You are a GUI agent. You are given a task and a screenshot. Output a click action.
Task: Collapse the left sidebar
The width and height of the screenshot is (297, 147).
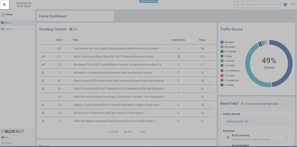(6, 143)
